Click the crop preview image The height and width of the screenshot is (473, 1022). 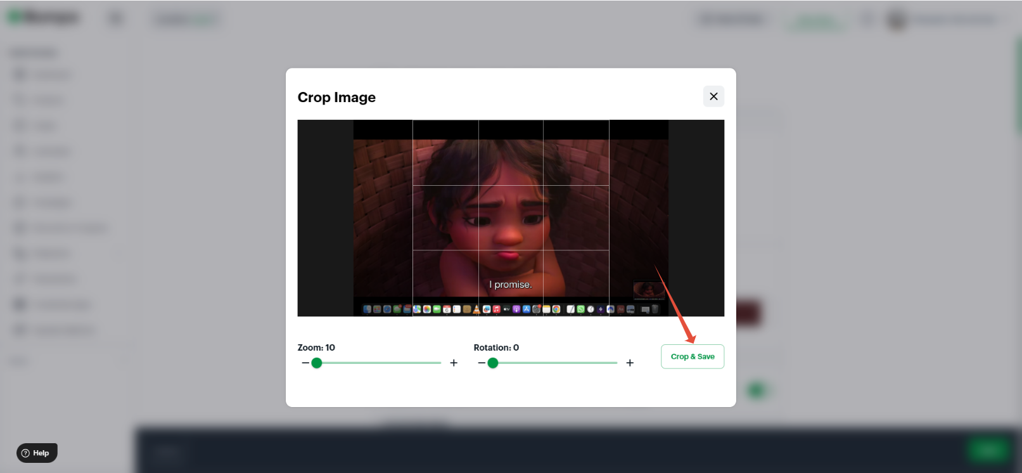pyautogui.click(x=511, y=218)
